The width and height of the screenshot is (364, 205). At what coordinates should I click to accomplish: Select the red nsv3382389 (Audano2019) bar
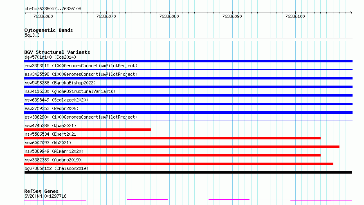click(179, 164)
